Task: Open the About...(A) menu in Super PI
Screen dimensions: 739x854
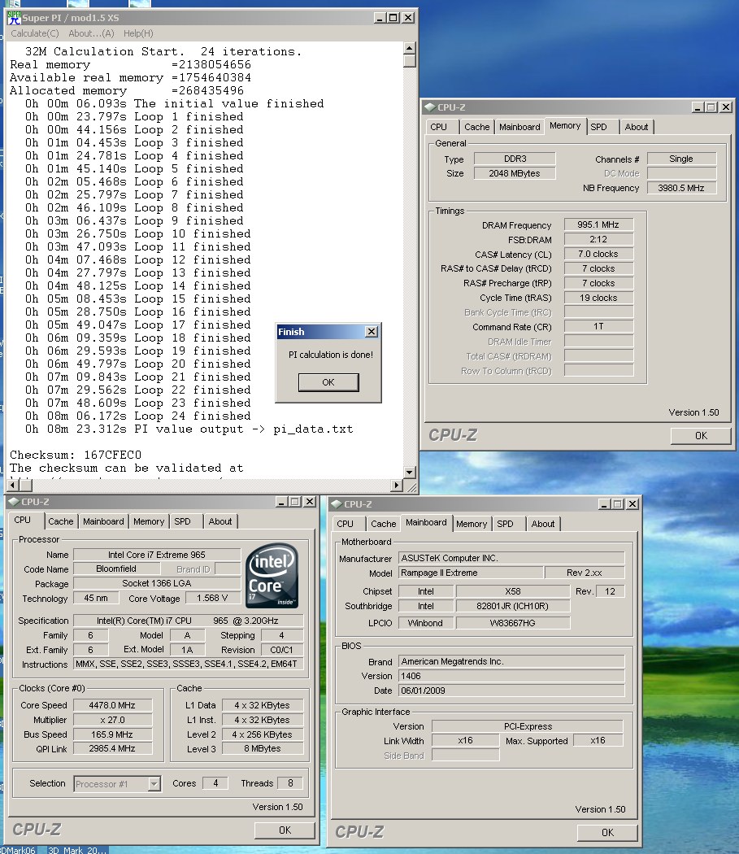Action: pos(91,34)
